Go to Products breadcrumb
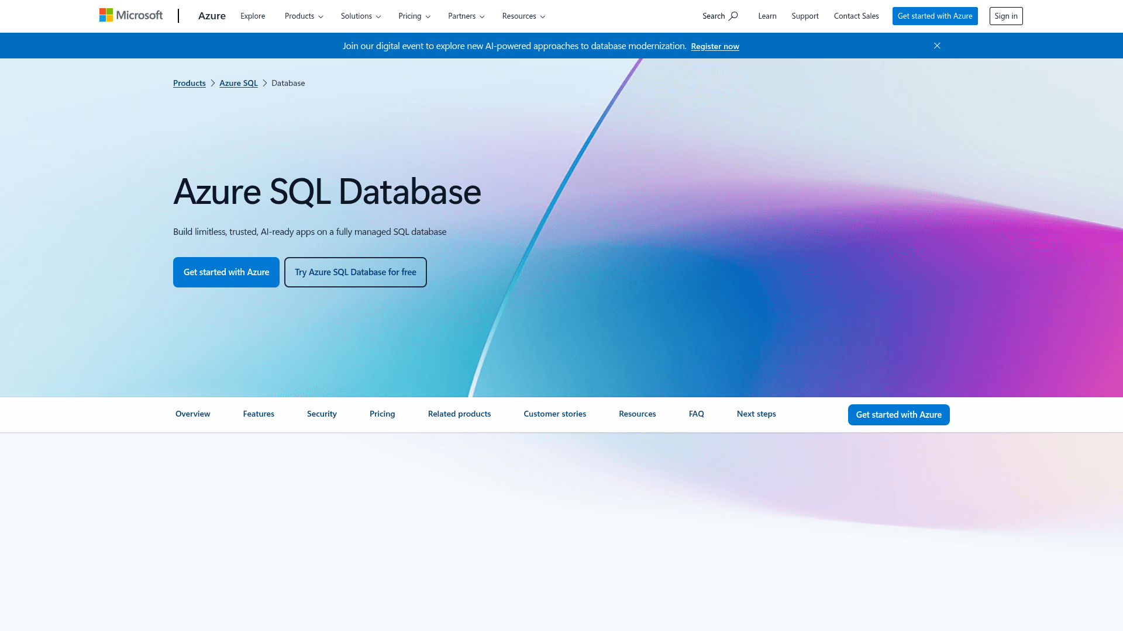1123x631 pixels. click(190, 83)
